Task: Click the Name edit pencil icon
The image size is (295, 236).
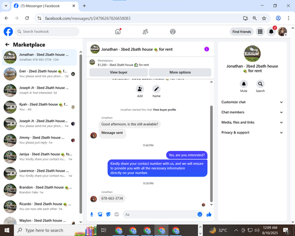Action: point(156,89)
